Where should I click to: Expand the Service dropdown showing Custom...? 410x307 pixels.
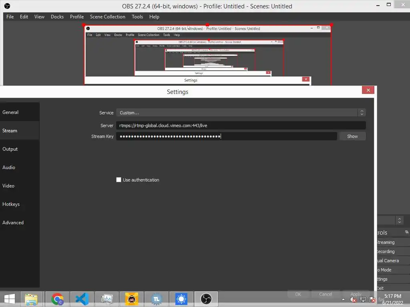click(x=241, y=113)
